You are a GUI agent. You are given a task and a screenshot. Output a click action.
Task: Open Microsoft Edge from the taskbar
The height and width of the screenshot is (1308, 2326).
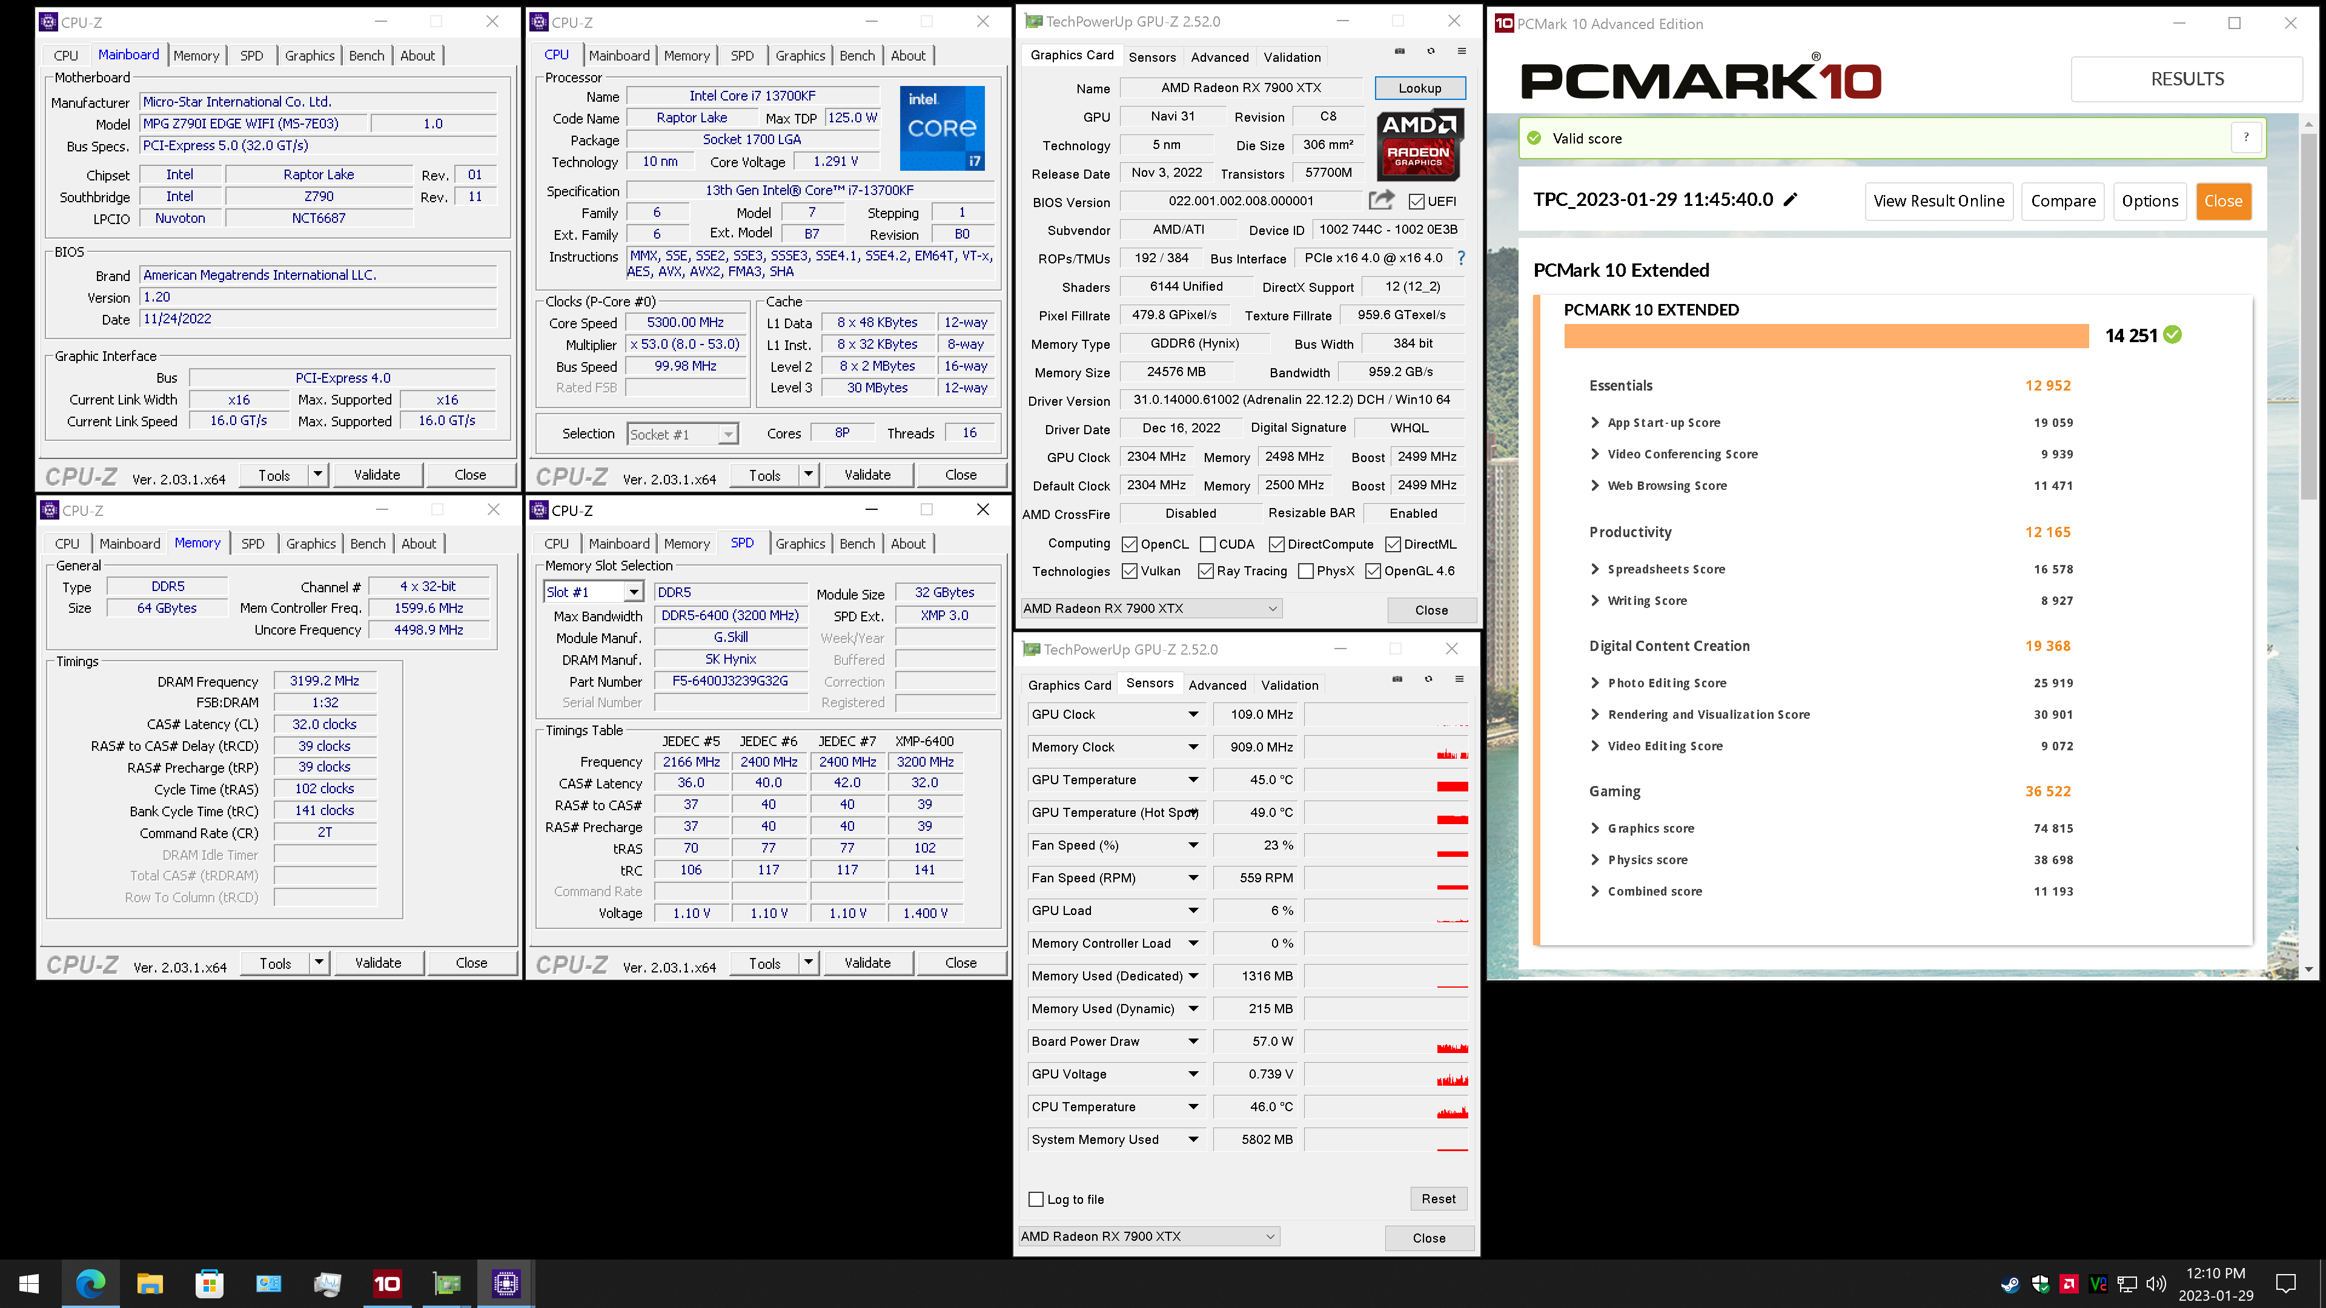coord(90,1284)
